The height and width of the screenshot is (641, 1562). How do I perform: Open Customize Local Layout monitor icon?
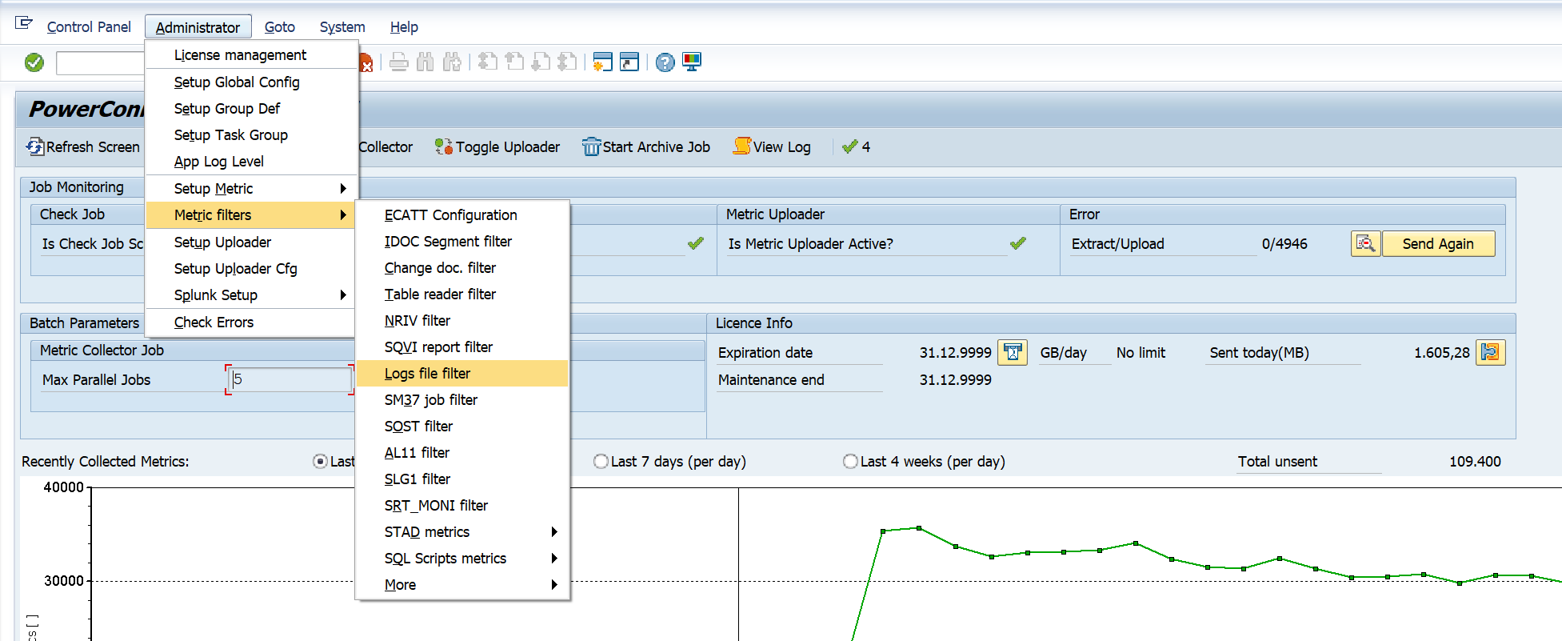coord(692,62)
